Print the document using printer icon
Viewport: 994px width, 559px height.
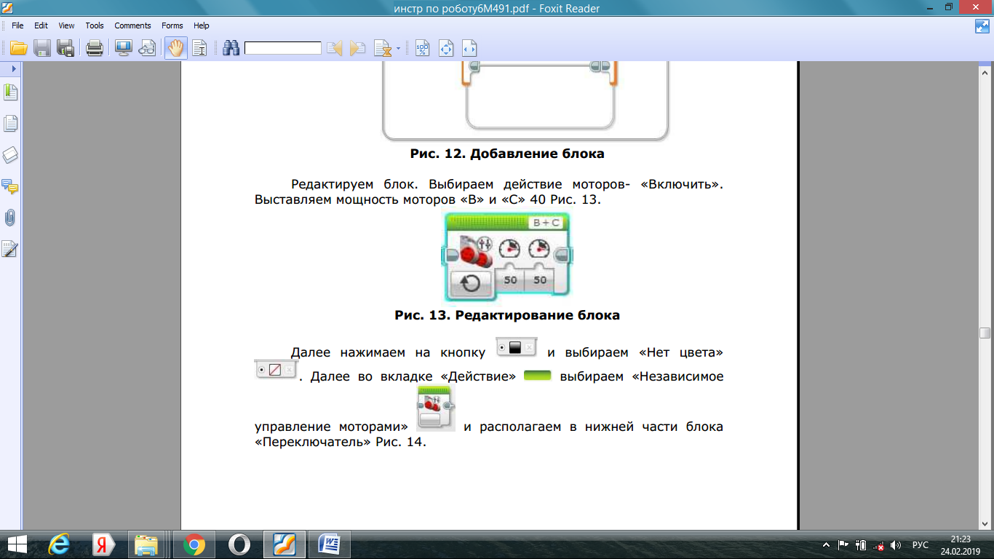coord(95,49)
